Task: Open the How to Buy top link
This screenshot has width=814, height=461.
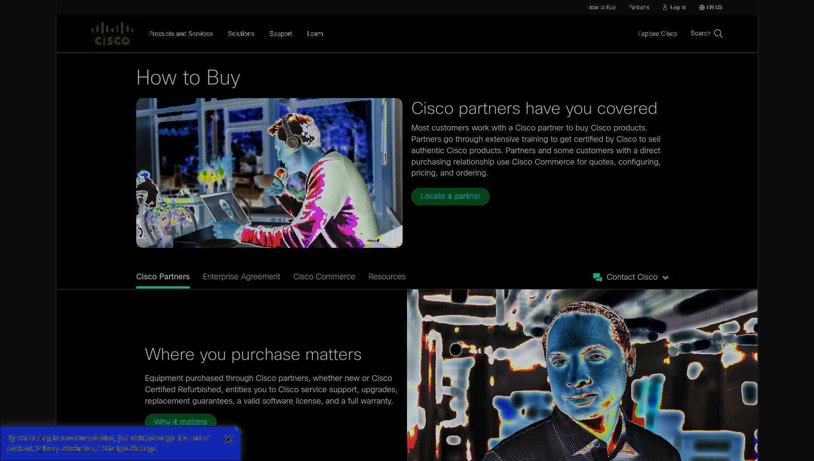Action: click(x=602, y=7)
